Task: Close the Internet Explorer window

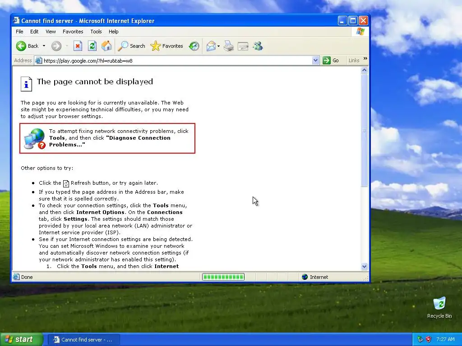Action: (x=363, y=21)
